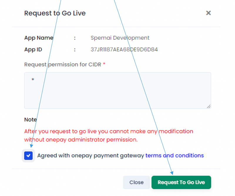Grab the text area resize handle
Viewport: 235px width, 196px height.
209,106
